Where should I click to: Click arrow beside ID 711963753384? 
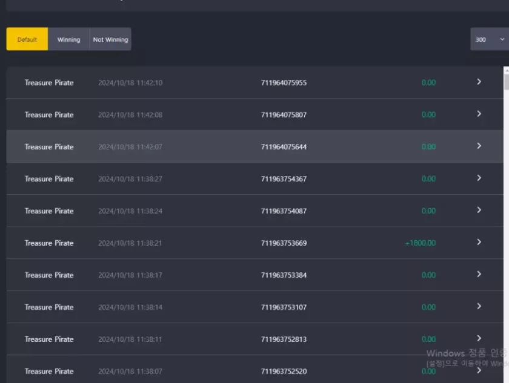pos(479,274)
